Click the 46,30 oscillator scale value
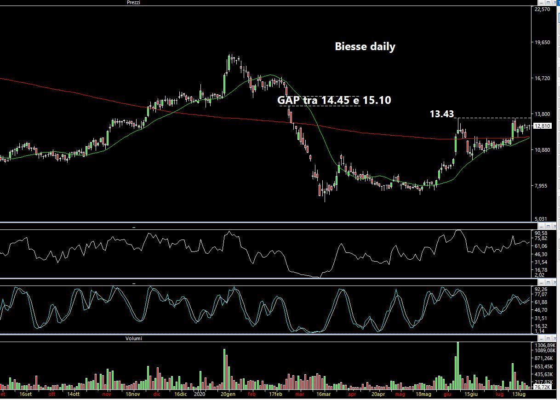The image size is (560, 400). 541,254
